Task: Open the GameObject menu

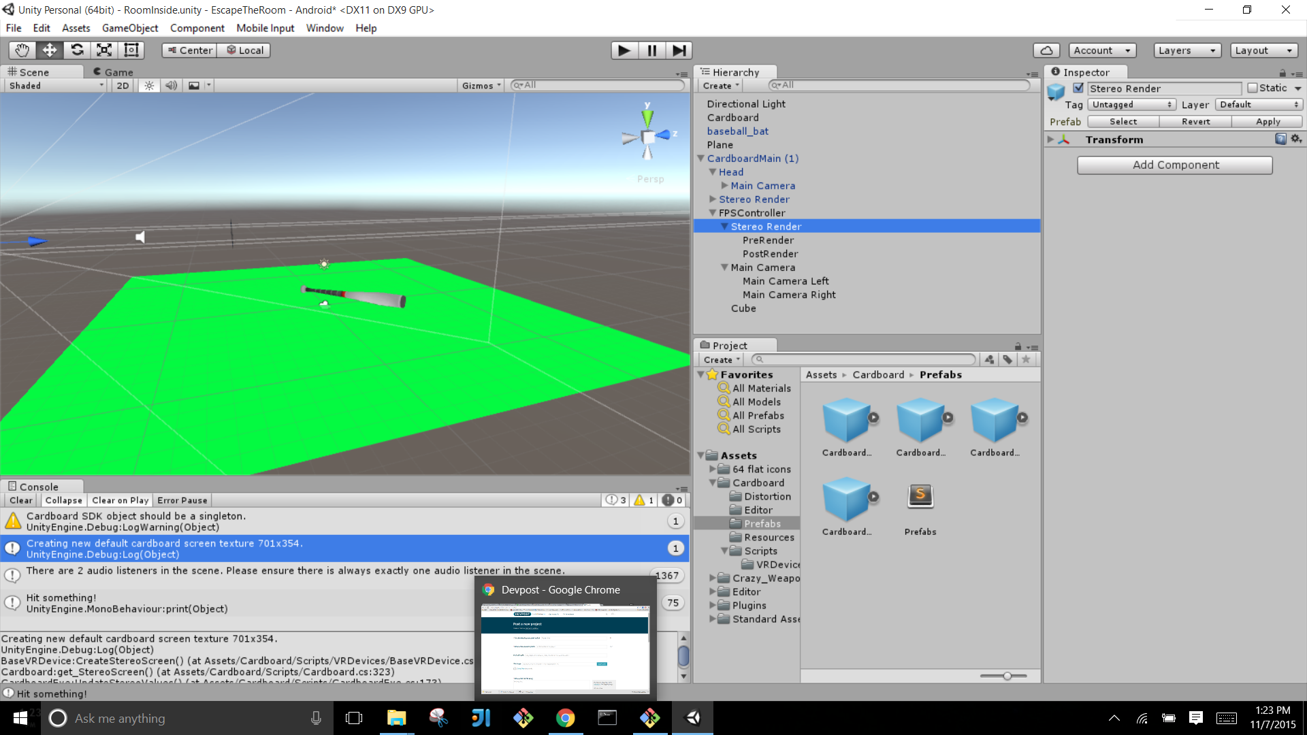Action: (x=129, y=28)
